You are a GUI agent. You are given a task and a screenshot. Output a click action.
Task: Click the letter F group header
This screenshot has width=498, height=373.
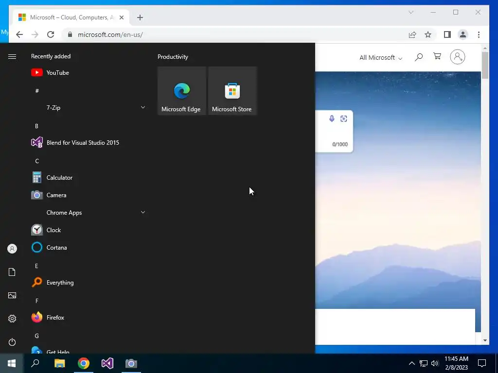[37, 301]
